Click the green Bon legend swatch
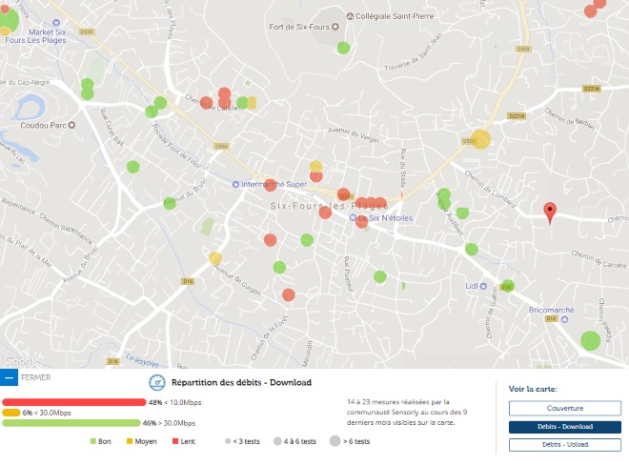Viewport: 629px width, 465px height. [93, 441]
